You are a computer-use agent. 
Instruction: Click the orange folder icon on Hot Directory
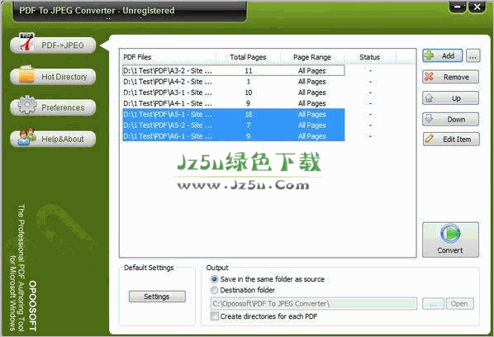pos(26,74)
